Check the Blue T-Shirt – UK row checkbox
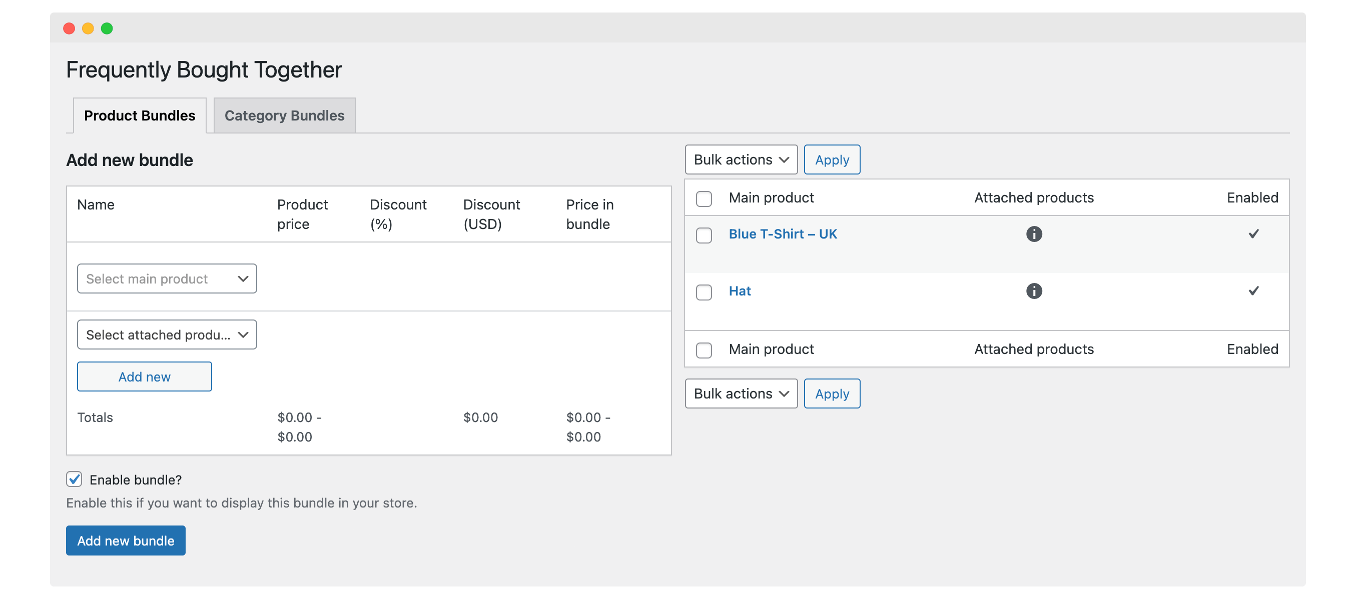 pos(704,235)
